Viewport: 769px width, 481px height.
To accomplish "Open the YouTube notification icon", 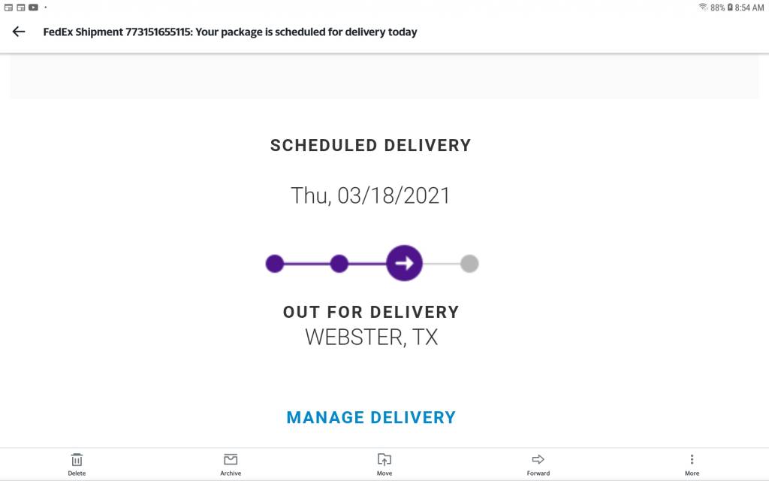I will 33,8.
